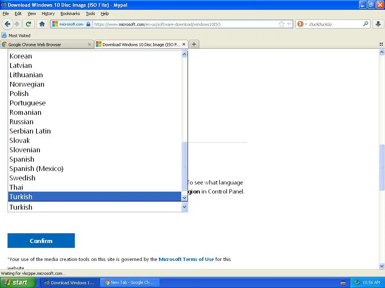Open the downloads arrow button

(378, 24)
